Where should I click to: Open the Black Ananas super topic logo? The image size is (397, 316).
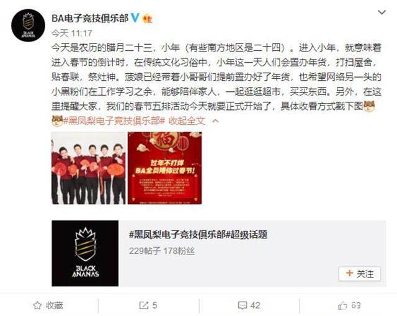pos(85,253)
